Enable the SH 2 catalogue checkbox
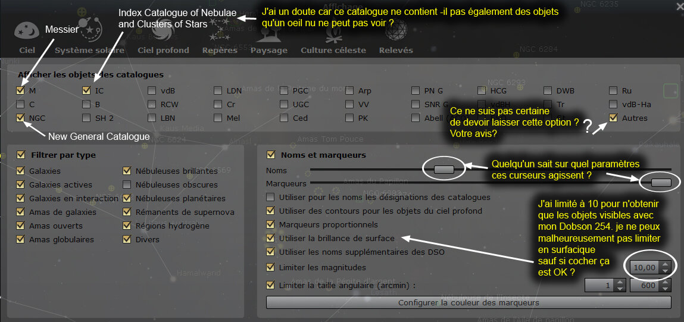 tap(86, 118)
